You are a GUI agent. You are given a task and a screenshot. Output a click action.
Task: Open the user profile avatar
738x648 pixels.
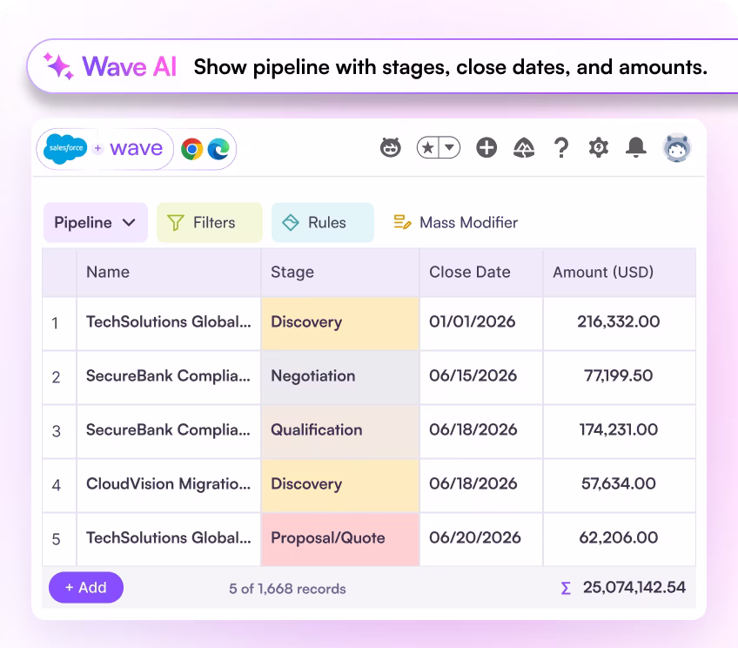[677, 148]
